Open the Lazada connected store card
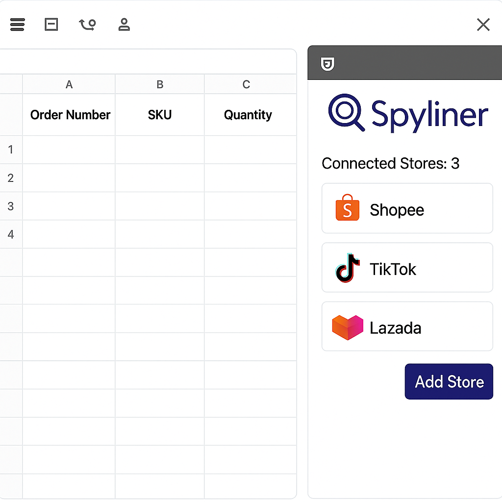 pos(407,326)
